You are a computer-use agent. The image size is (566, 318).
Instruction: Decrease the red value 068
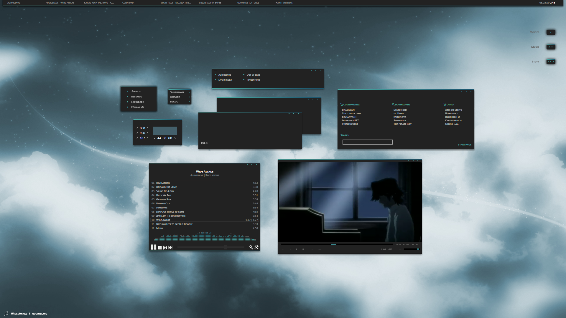pos(137,128)
